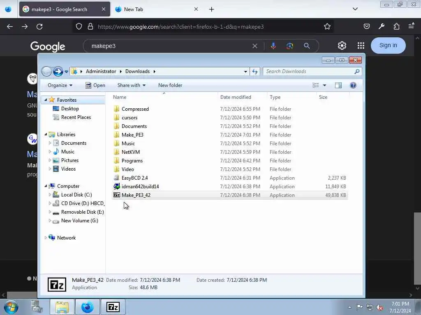Click the search magnifier in Search Downloads
Image resolution: width=421 pixels, height=315 pixels.
(357, 71)
